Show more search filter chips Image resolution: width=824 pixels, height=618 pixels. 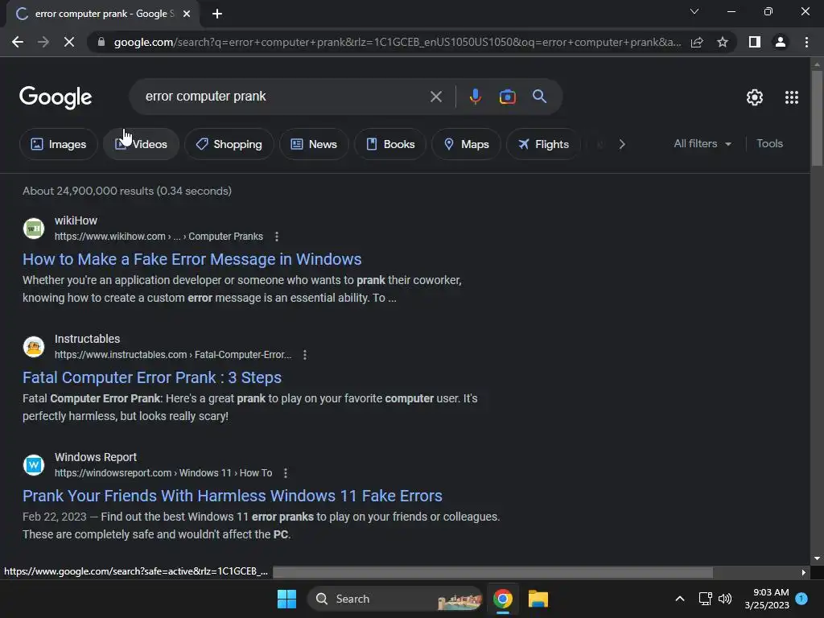click(622, 144)
